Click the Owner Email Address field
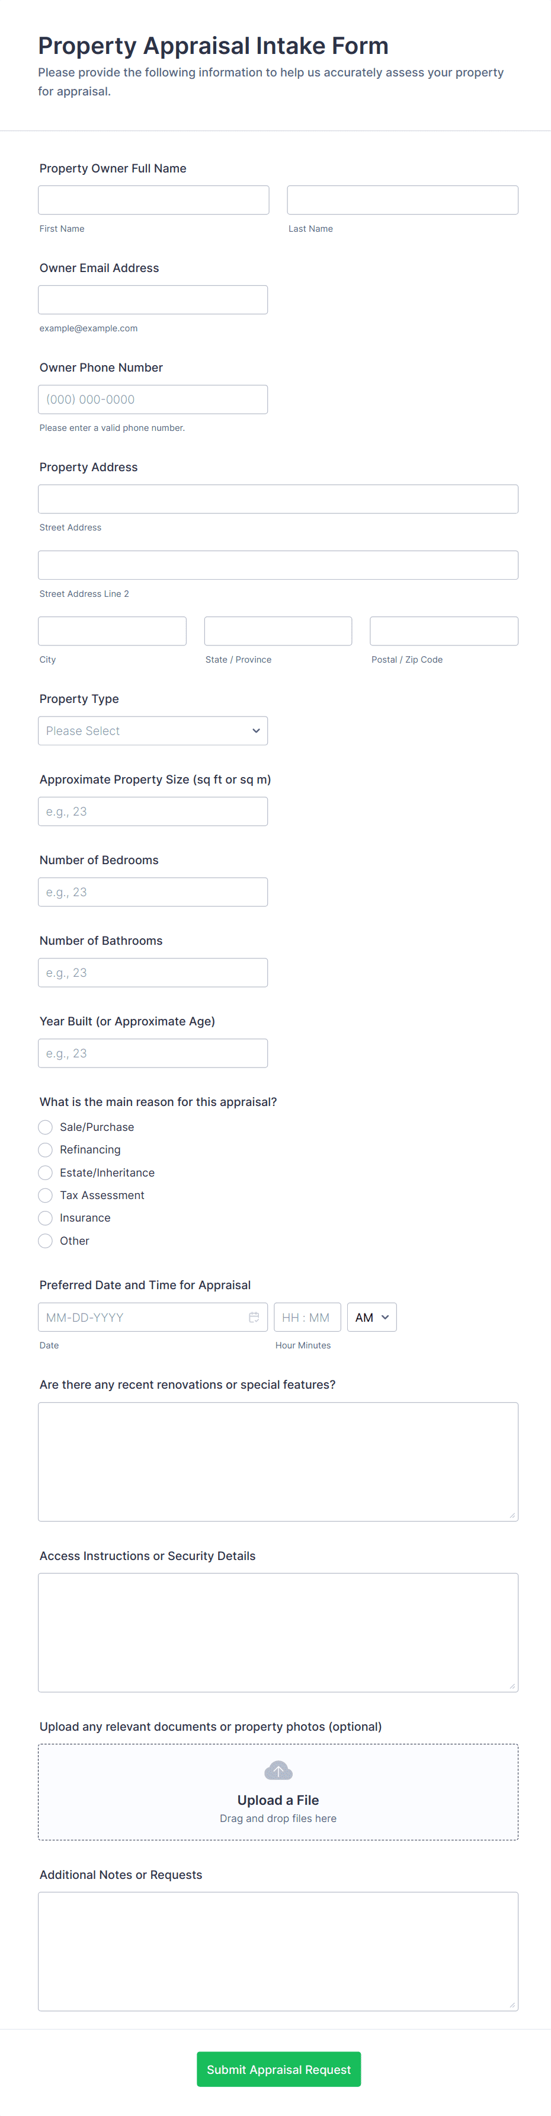The width and height of the screenshot is (551, 2116). point(153,300)
